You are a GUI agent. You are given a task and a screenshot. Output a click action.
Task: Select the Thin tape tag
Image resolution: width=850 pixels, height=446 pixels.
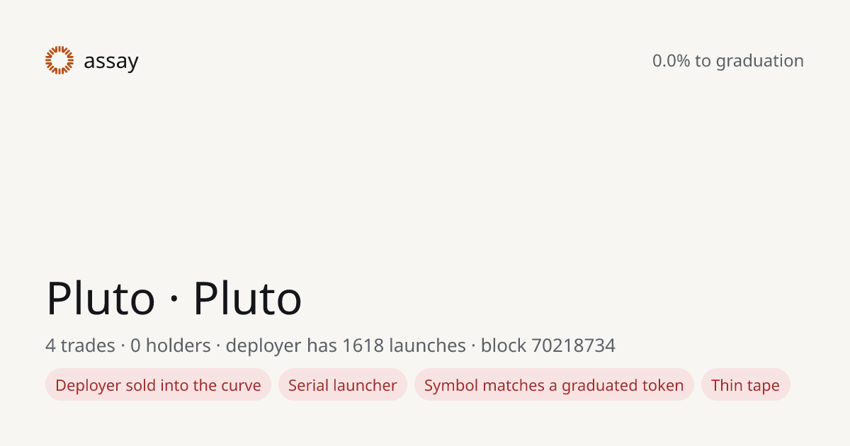pos(745,384)
